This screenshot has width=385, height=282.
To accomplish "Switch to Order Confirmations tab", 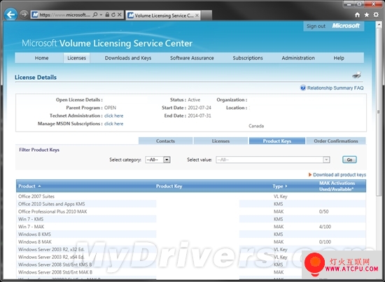I will click(x=336, y=141).
